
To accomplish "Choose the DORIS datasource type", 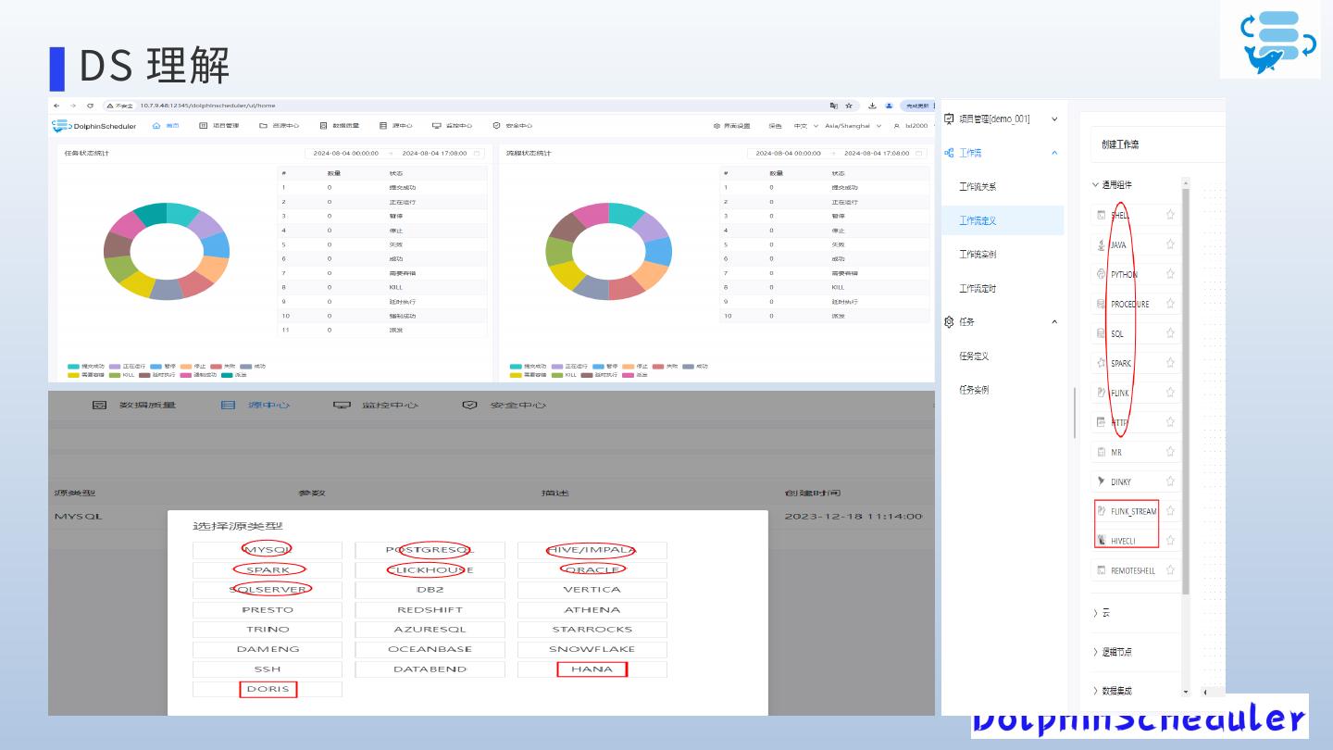I will (268, 689).
